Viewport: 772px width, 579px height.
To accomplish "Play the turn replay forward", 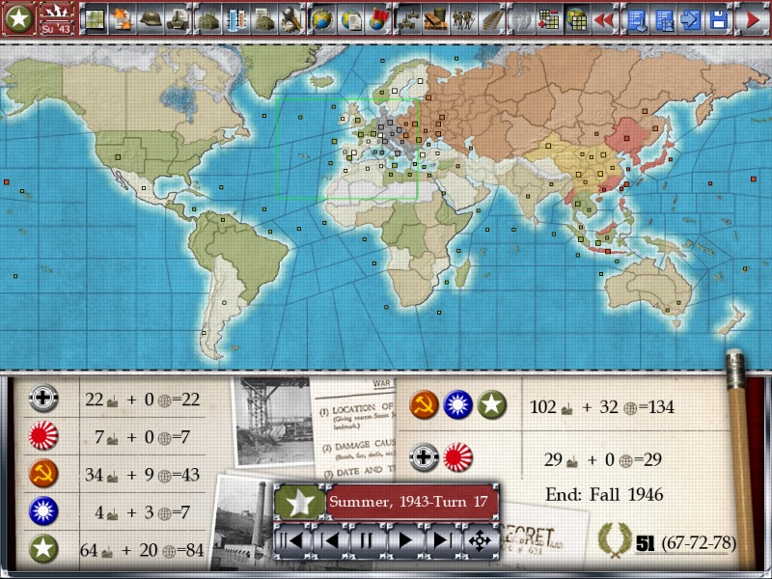I will pos(405,540).
